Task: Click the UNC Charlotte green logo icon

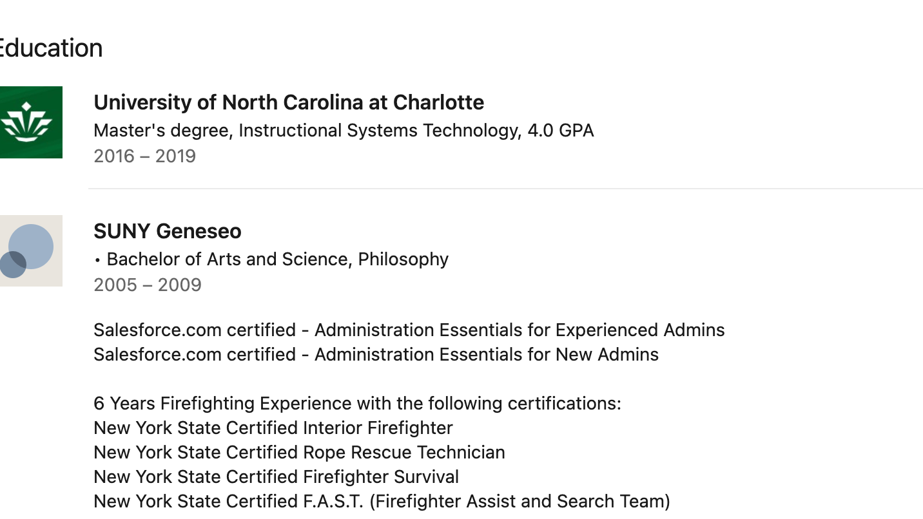Action: pos(31,122)
